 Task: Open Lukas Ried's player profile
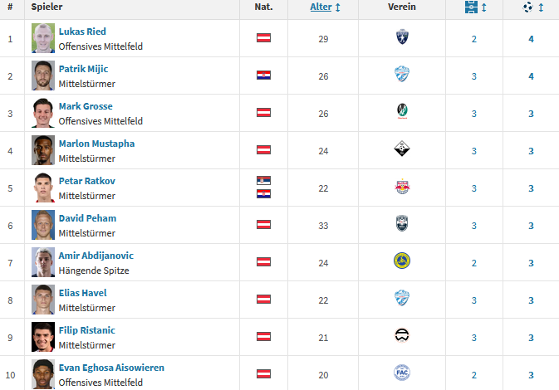coord(82,32)
